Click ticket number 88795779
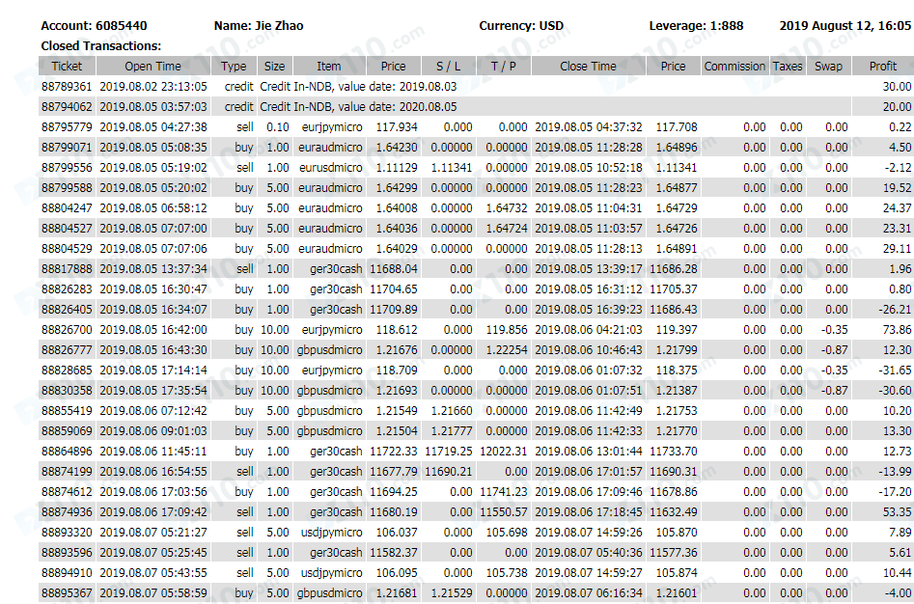The width and height of the screenshot is (914, 604). [67, 127]
